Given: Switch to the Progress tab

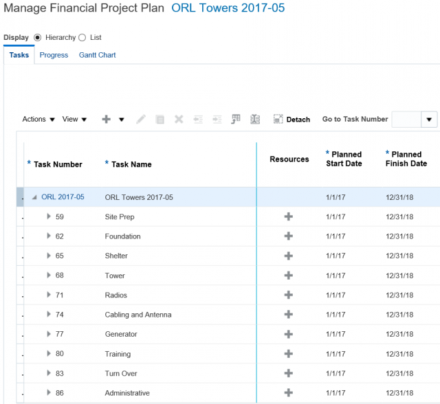Looking at the screenshot, I should click(54, 55).
